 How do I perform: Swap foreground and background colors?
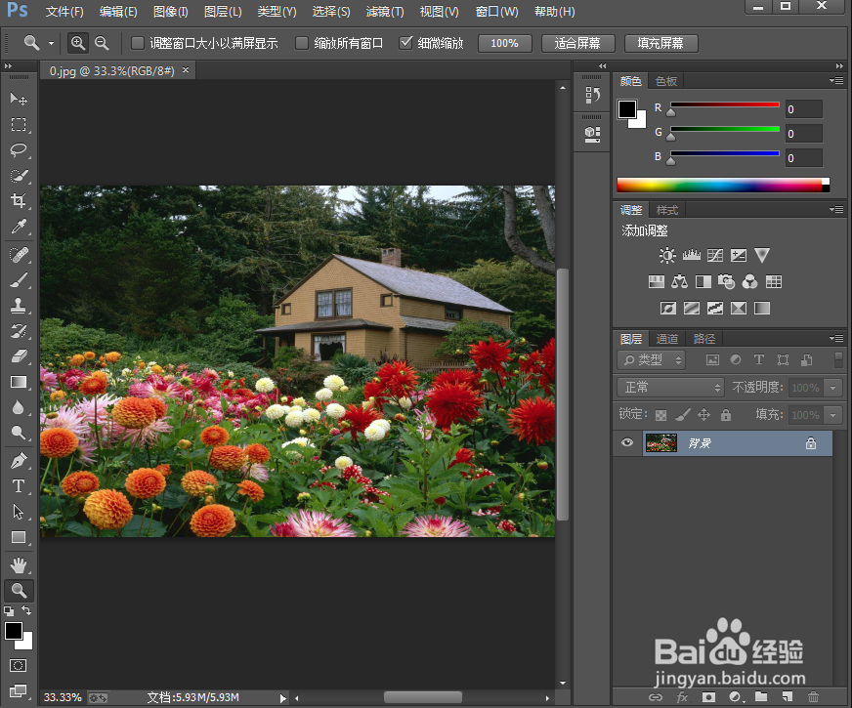[26, 610]
